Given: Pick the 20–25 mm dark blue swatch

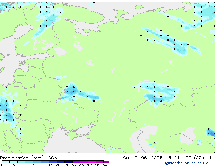Looking at the screenshot, I should point(60,162).
